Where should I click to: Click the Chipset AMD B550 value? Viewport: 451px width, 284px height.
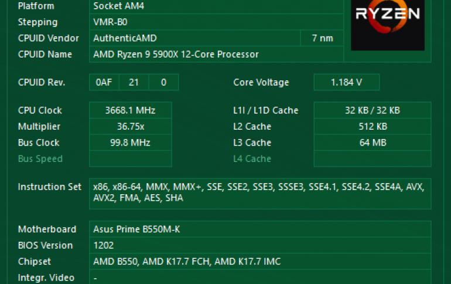coord(260,262)
